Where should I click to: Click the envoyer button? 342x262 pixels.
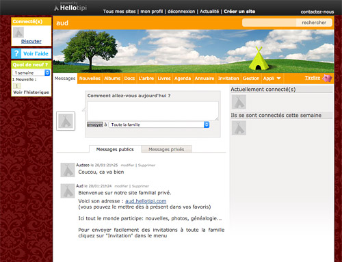[x=95, y=125]
